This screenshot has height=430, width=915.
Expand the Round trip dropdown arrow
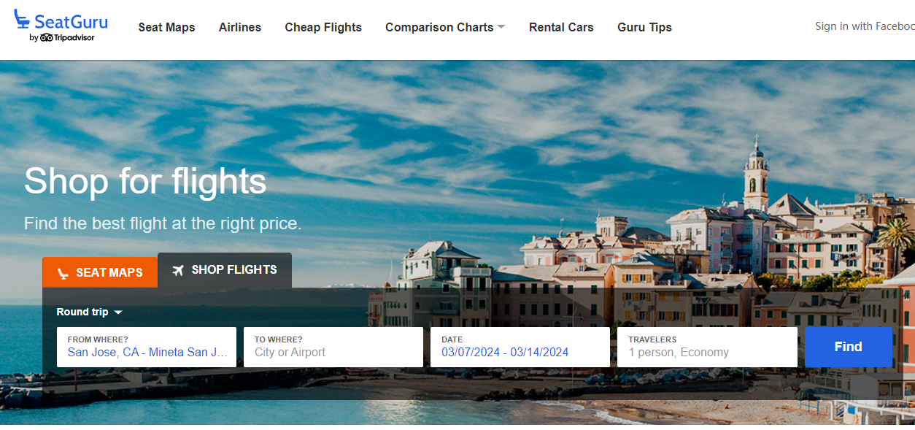tap(118, 312)
